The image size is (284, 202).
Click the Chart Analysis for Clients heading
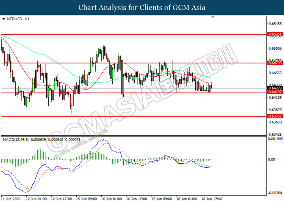(142, 8)
